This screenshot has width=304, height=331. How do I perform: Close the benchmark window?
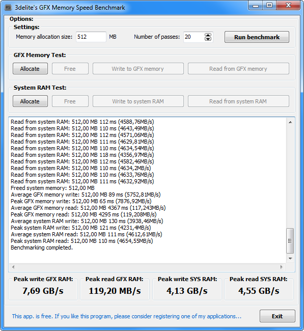[x=288, y=5]
